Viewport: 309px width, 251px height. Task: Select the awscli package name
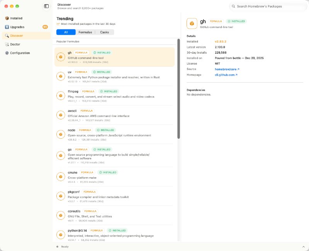coord(72,111)
